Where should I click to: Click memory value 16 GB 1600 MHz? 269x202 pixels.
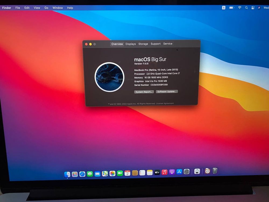pos(156,78)
